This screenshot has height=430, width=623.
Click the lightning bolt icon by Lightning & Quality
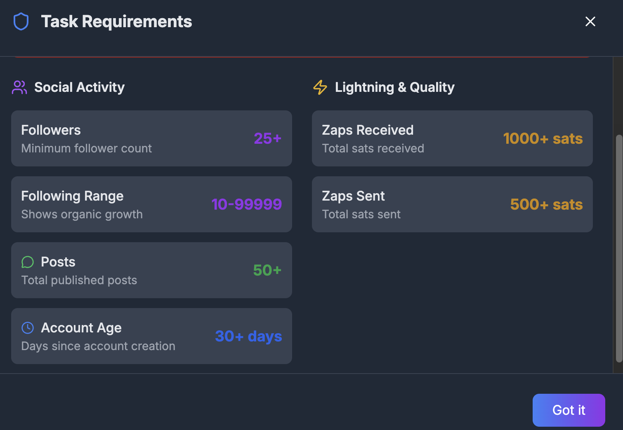320,87
